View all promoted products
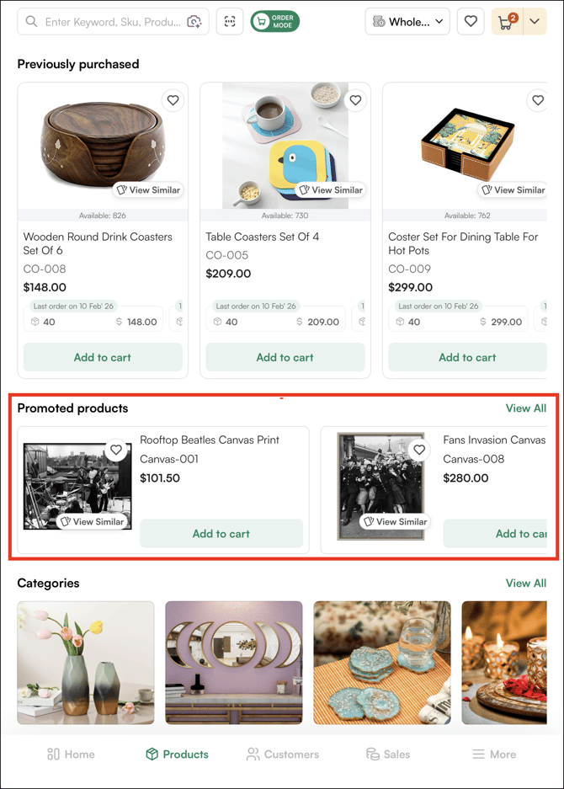564x789 pixels. coord(525,408)
